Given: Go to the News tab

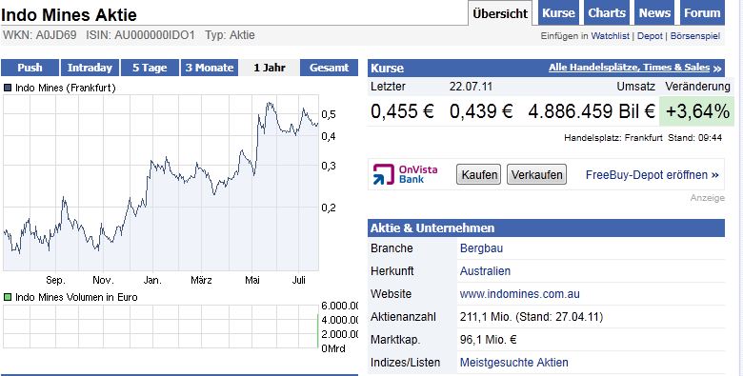Looking at the screenshot, I should 654,13.
